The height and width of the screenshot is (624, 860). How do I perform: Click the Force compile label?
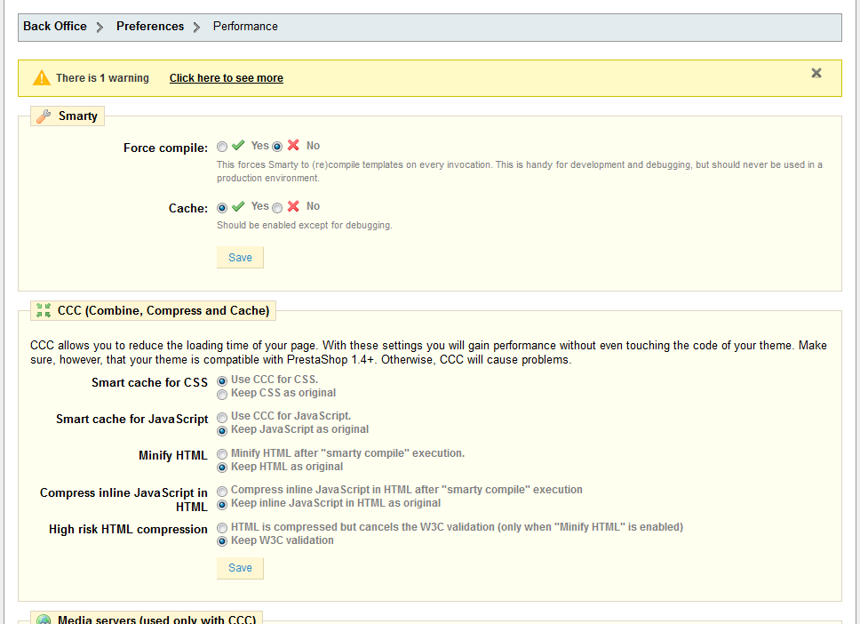pyautogui.click(x=165, y=148)
